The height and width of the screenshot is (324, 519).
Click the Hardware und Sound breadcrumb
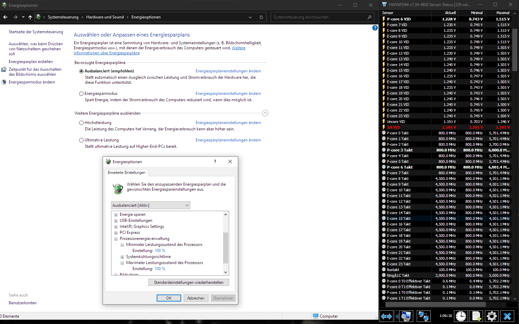(105, 17)
